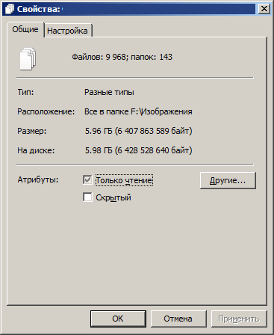Click the size value 5.96 ГБ
Image resolution: width=274 pixels, height=335 pixels.
point(139,131)
